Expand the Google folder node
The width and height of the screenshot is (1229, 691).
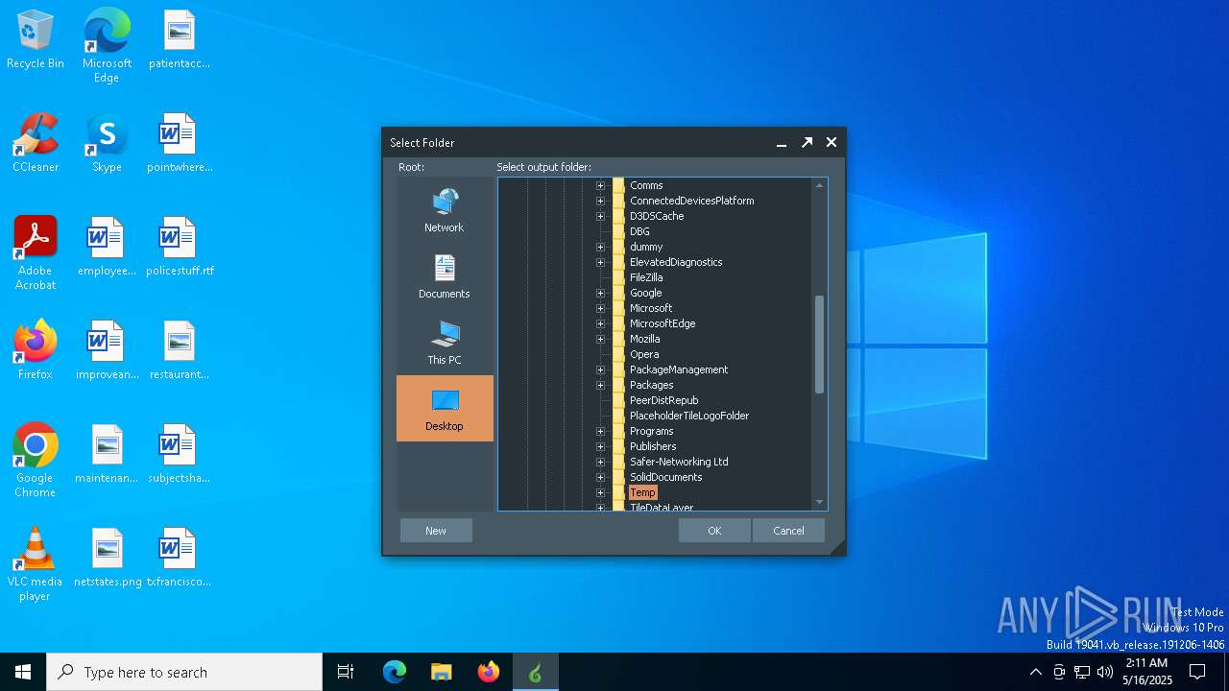coord(600,293)
